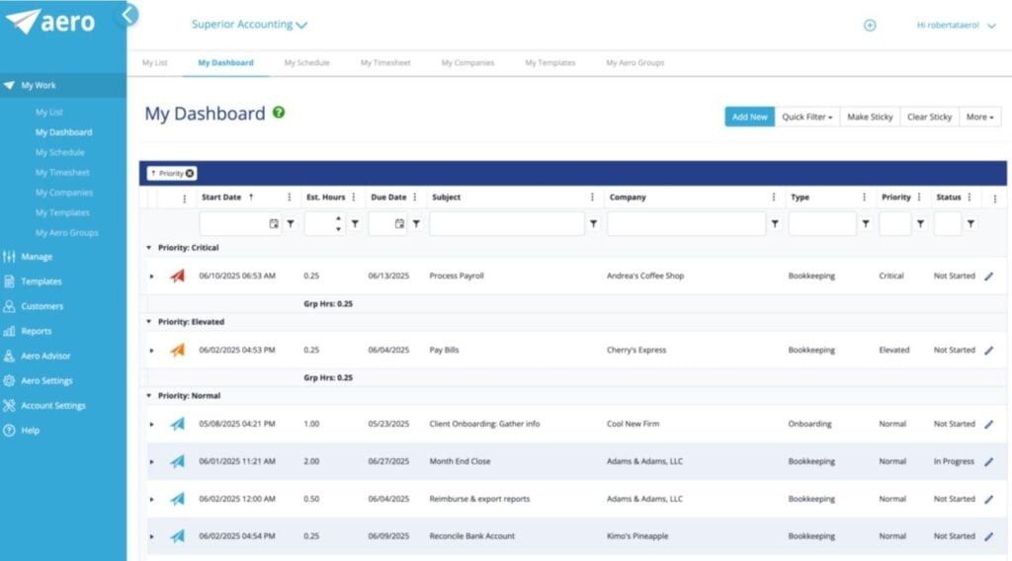Click the Clear Sticky button
1012x561 pixels.
[929, 117]
